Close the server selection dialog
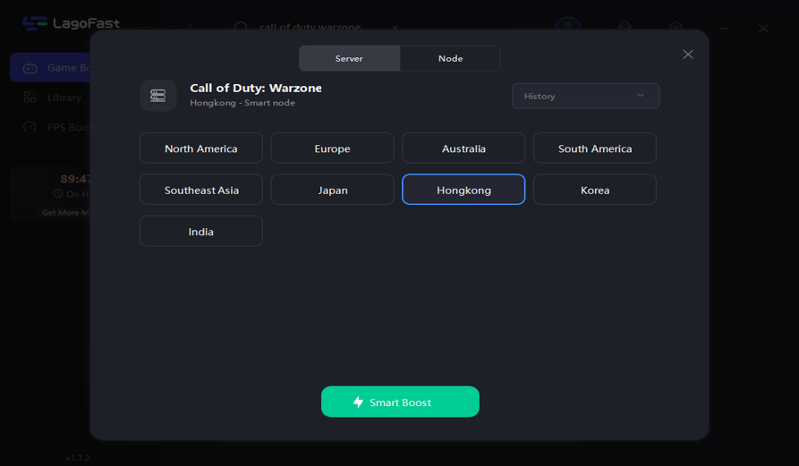Screen dimensions: 799x466 (x=687, y=55)
